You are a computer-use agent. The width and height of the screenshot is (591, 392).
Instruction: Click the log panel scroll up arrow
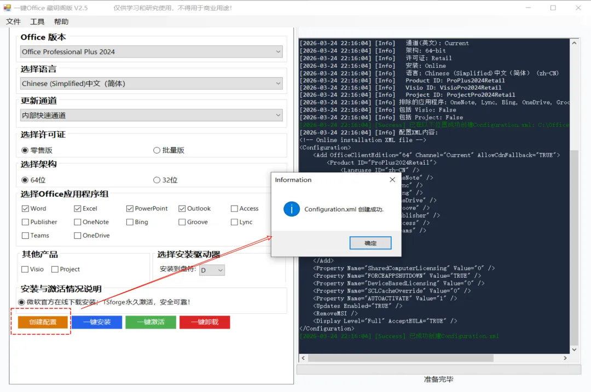tap(574, 43)
